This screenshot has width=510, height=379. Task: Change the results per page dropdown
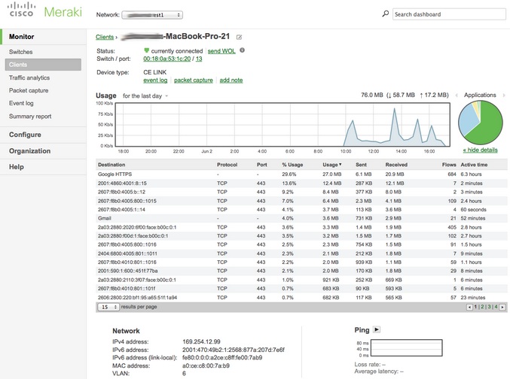pos(108,307)
